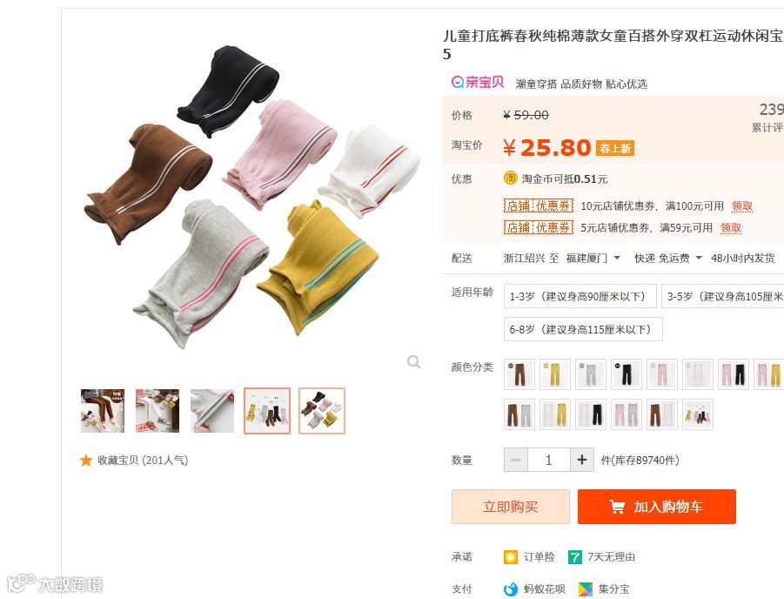Click the Taobao gold coin icon
The height and width of the screenshot is (599, 784).
click(511, 178)
